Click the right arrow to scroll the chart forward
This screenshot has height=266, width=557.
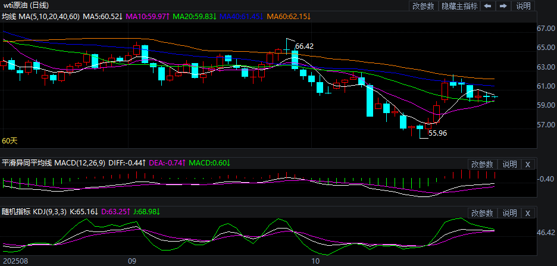(503, 6)
